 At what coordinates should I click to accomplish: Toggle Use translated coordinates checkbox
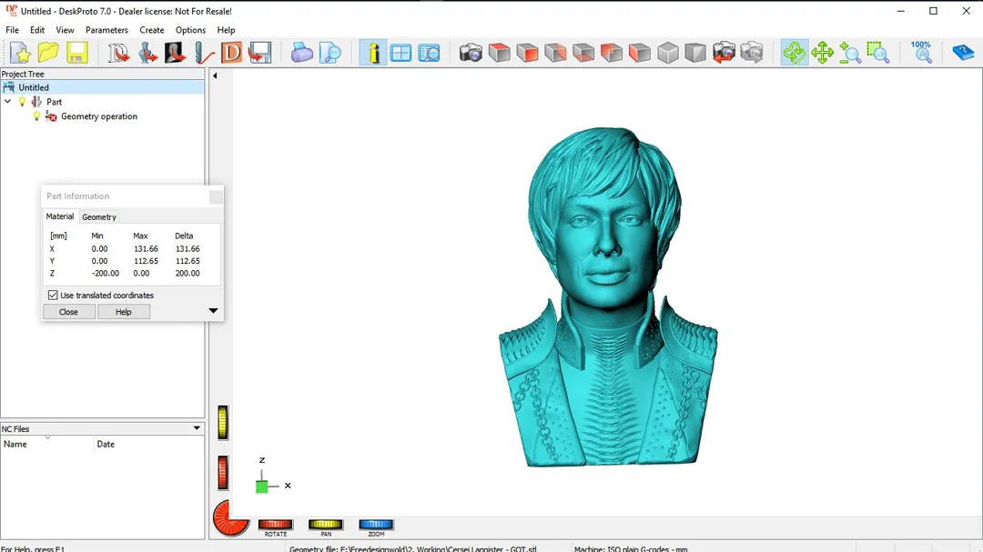coord(53,296)
